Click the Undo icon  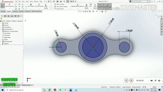click(x=64, y=1)
